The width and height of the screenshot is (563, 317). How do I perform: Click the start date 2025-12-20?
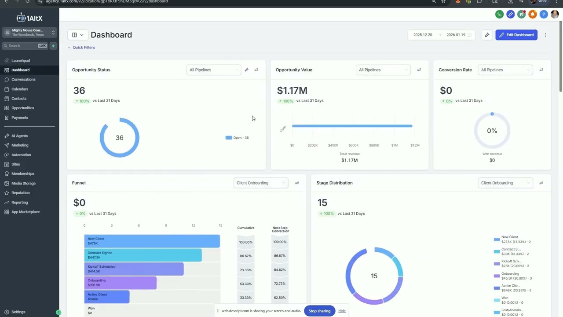[423, 35]
